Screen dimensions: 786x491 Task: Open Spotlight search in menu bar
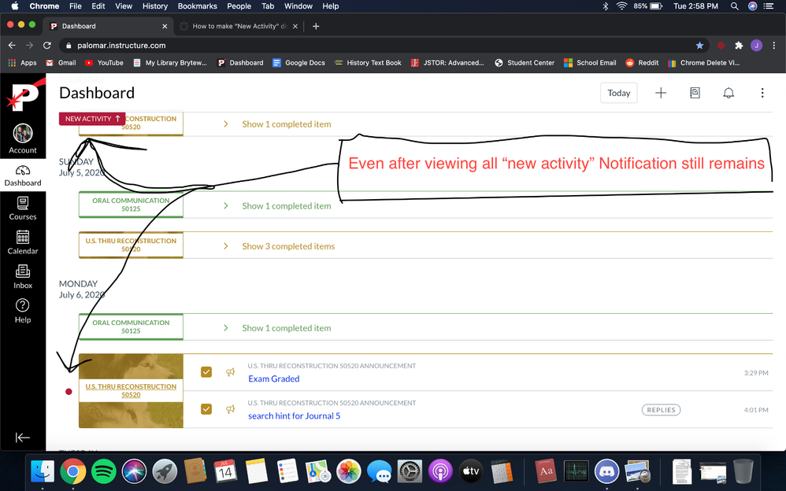click(x=734, y=6)
